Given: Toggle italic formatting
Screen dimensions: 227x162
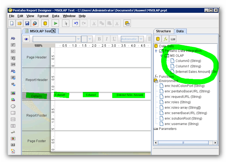Looking at the screenshot, I should click(107, 39).
